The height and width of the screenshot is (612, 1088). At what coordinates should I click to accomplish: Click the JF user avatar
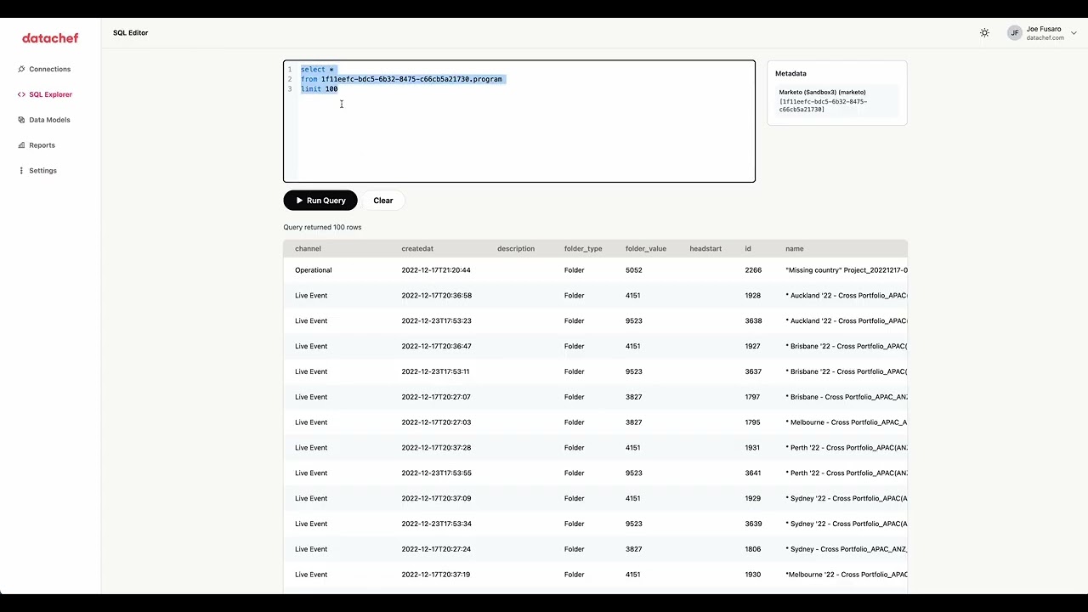click(1014, 33)
